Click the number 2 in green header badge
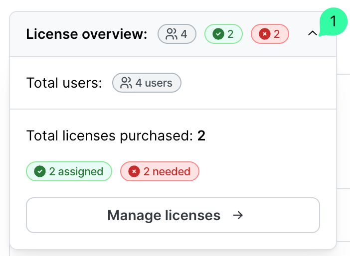The width and height of the screenshot is (350, 256). click(x=230, y=34)
